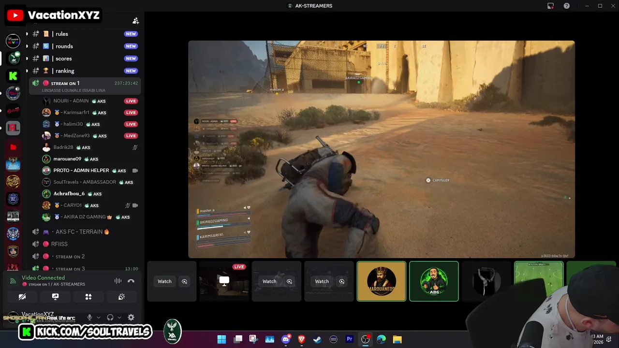Expand the ranking channel thread arrow
Screen dimensions: 619x348
click(x=27, y=71)
